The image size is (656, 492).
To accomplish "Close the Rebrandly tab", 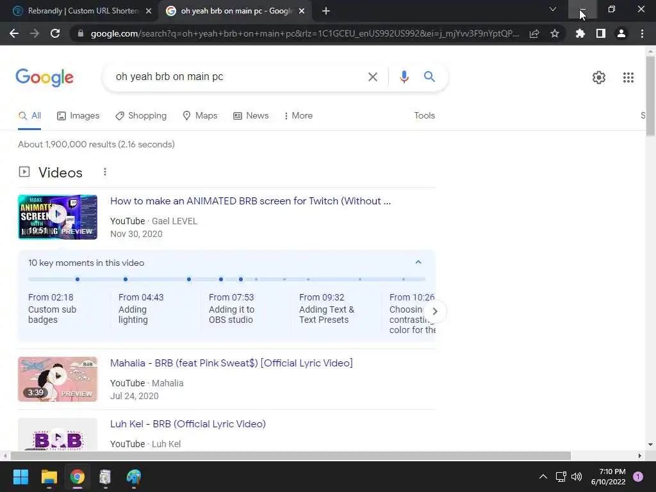I will (149, 11).
